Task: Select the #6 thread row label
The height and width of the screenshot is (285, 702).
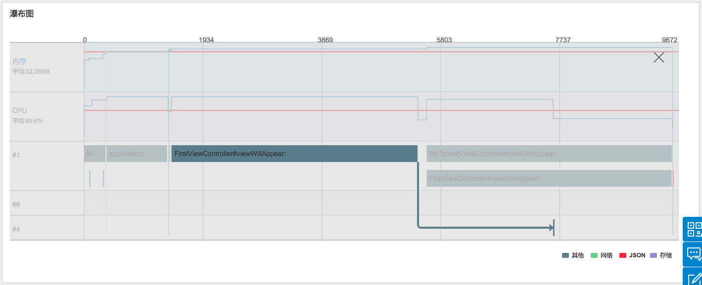Action: coord(16,204)
